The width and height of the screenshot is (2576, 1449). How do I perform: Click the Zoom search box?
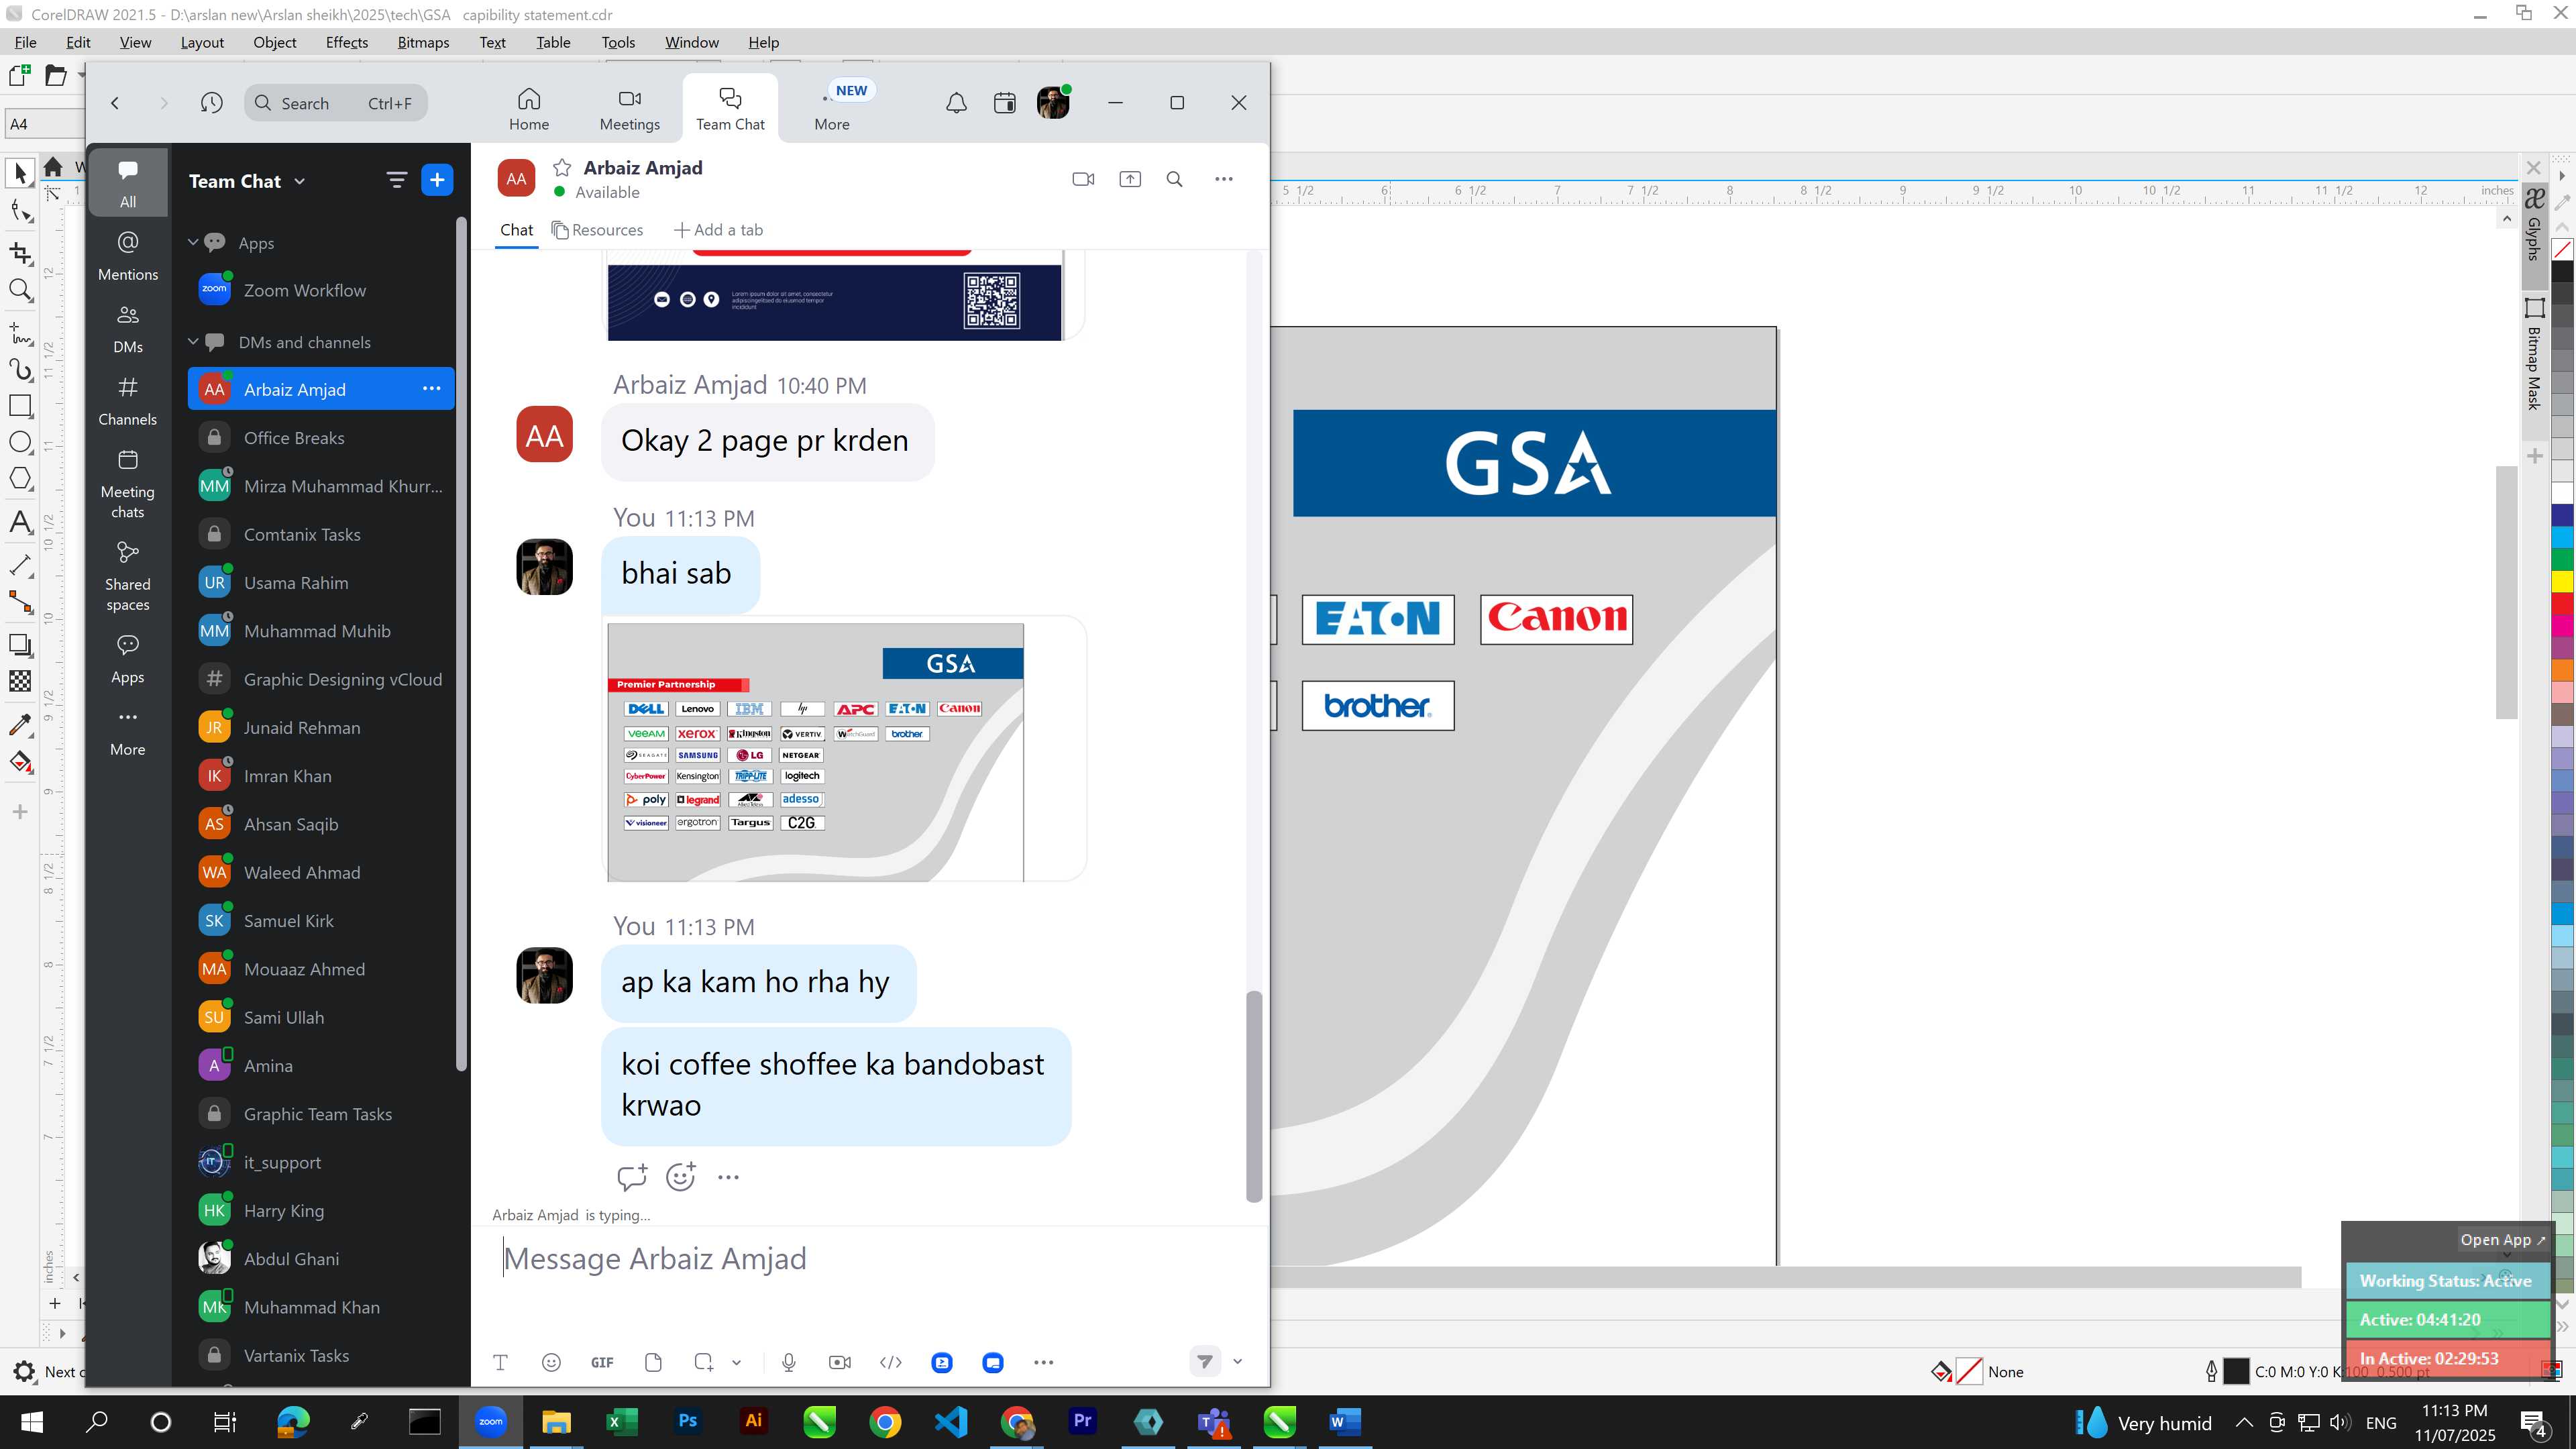click(336, 103)
